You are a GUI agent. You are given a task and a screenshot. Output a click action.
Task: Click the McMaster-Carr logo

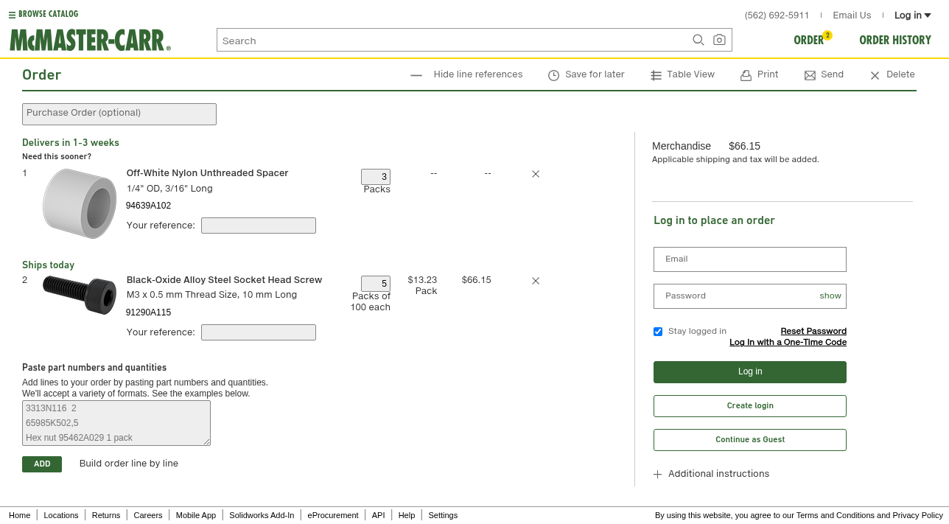coord(90,40)
